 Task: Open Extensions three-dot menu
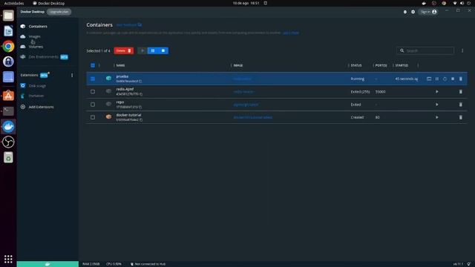72,75
